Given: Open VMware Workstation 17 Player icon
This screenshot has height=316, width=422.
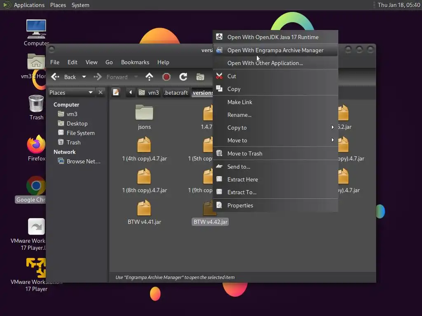Looking at the screenshot, I should (x=36, y=274).
